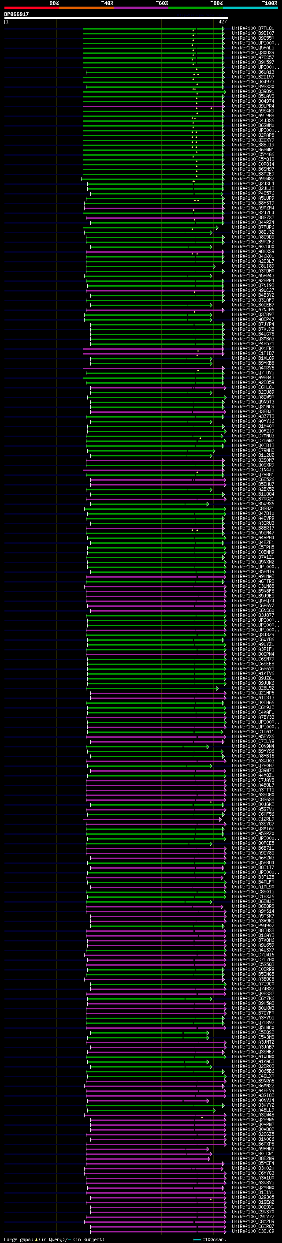This screenshot has height=1243, width=282.
Task: Click the UniRef100_Q1N0C6 label
Action: click(x=252, y=1139)
